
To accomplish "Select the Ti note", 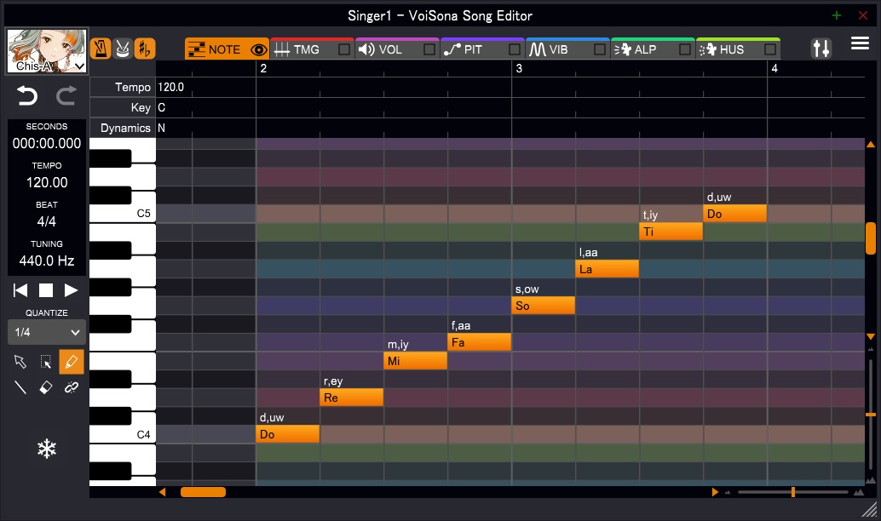I will tap(671, 232).
